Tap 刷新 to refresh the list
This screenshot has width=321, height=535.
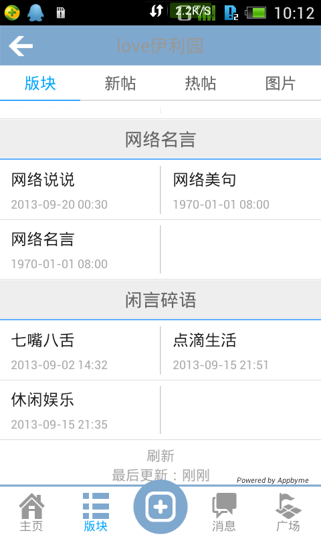click(x=160, y=456)
